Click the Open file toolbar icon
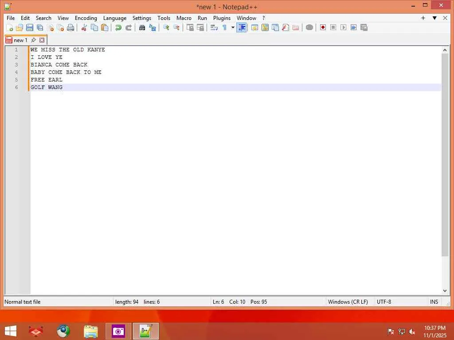 click(x=20, y=27)
